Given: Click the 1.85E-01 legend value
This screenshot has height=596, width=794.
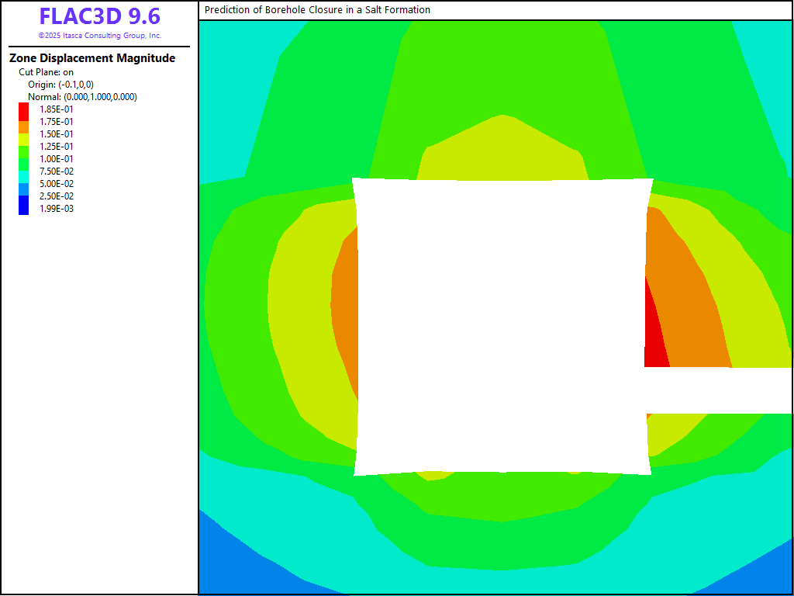Looking at the screenshot, I should [57, 109].
